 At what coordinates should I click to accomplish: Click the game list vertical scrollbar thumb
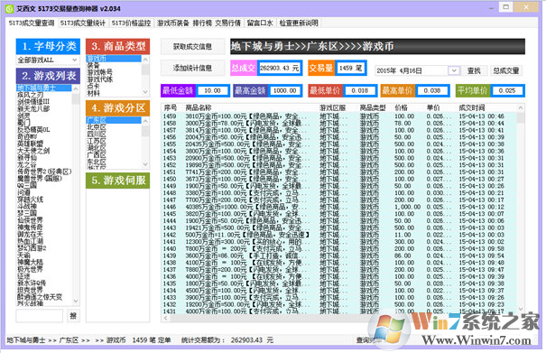click(x=76, y=99)
